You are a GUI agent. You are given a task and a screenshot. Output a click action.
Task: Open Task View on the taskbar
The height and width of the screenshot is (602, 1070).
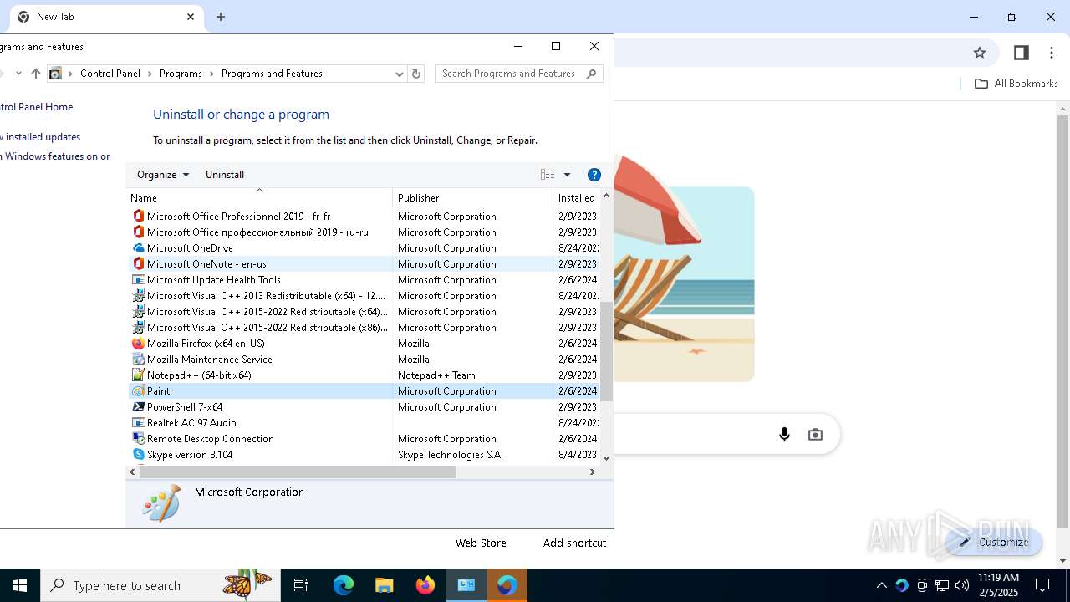(301, 585)
